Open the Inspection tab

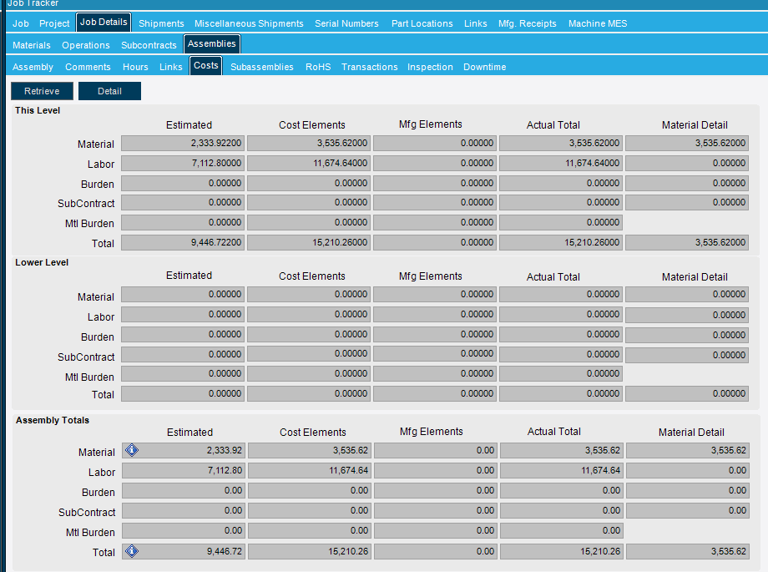coord(430,66)
